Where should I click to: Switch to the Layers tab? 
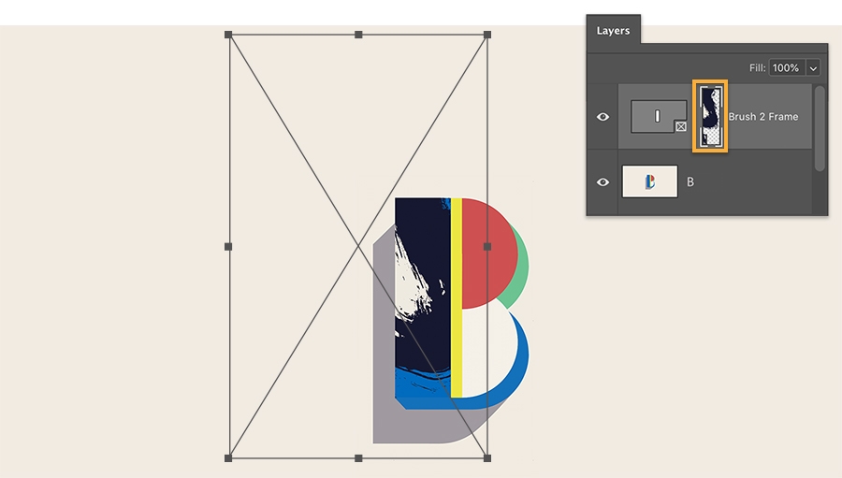pyautogui.click(x=613, y=31)
